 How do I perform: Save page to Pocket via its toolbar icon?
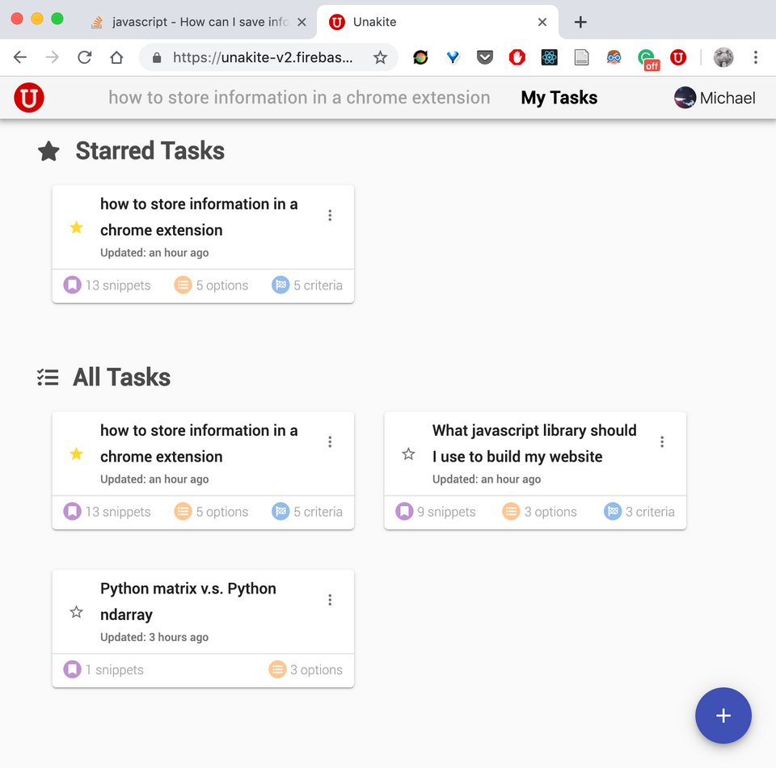[x=484, y=57]
